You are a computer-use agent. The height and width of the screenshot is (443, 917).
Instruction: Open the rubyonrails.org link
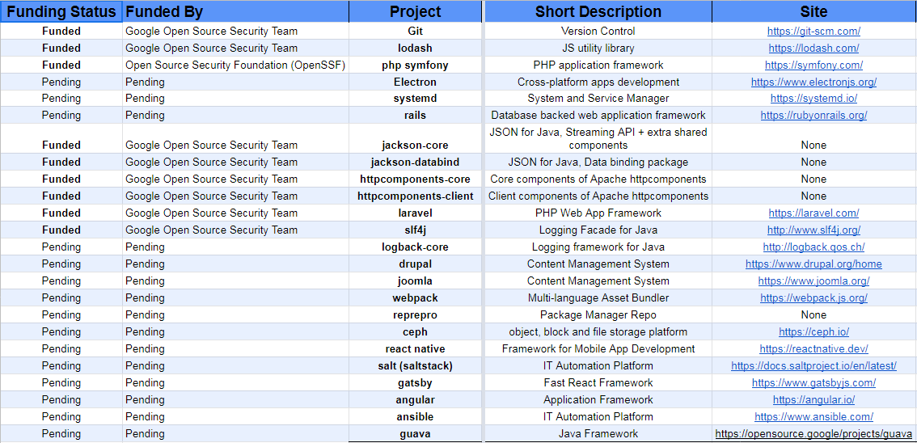click(813, 115)
